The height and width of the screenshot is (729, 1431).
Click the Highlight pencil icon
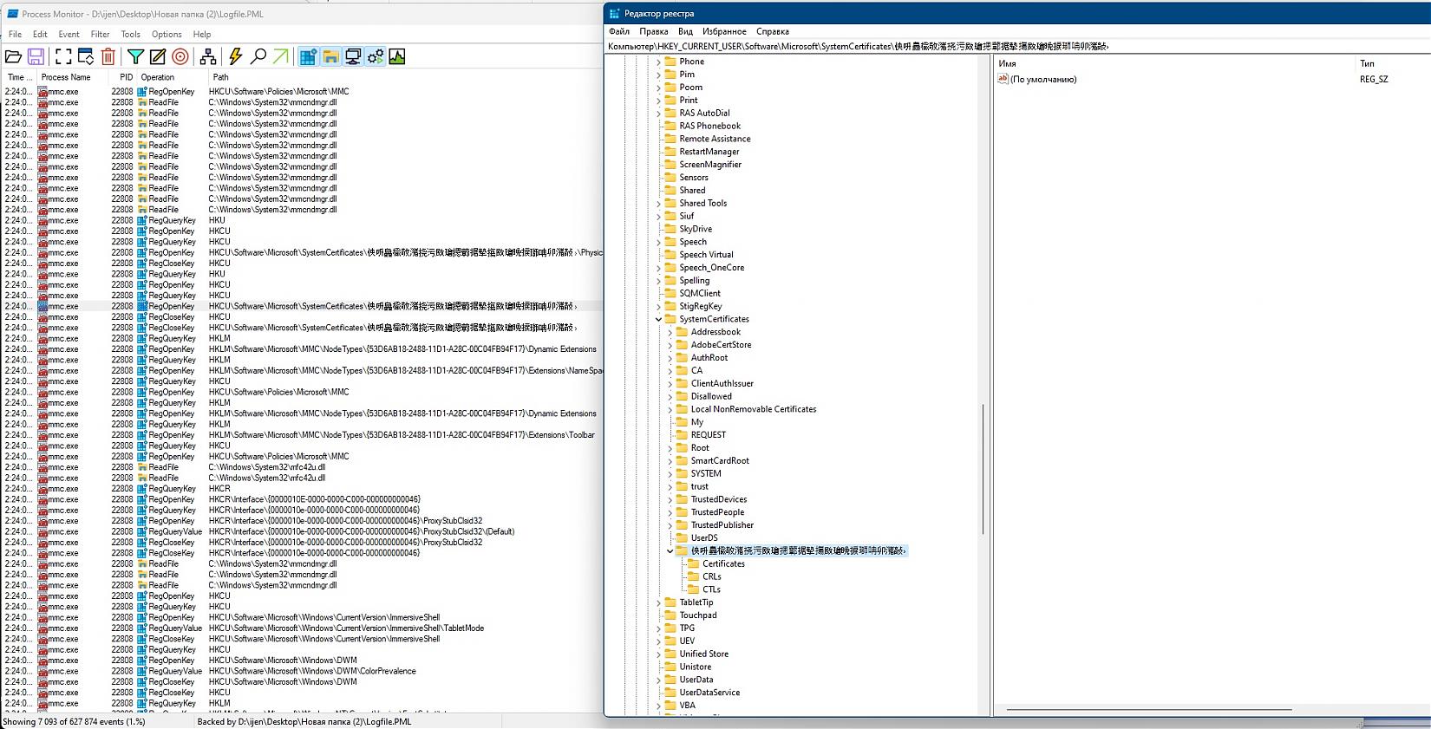coord(158,57)
